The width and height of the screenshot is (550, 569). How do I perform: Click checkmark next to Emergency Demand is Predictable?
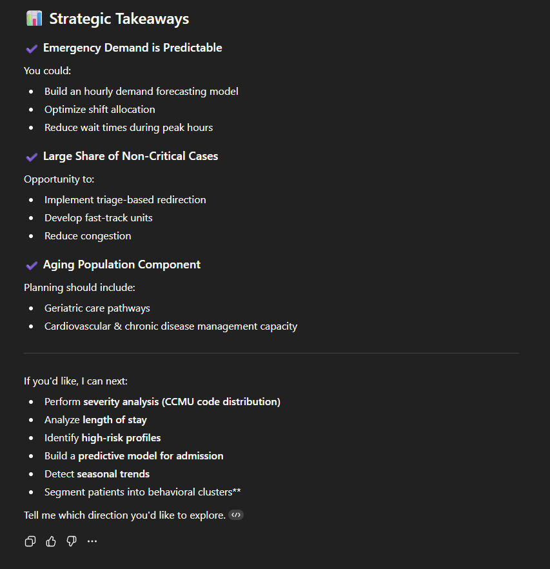31,48
